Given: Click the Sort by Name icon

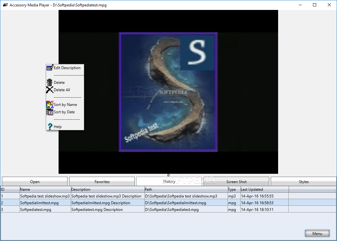Looking at the screenshot, I should [x=50, y=104].
